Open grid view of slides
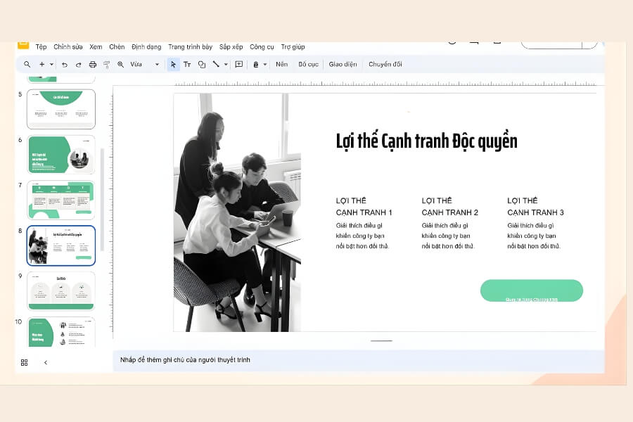 click(x=25, y=362)
